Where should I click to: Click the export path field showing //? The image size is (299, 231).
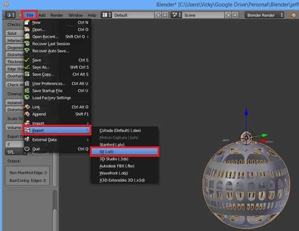[x=14, y=144]
